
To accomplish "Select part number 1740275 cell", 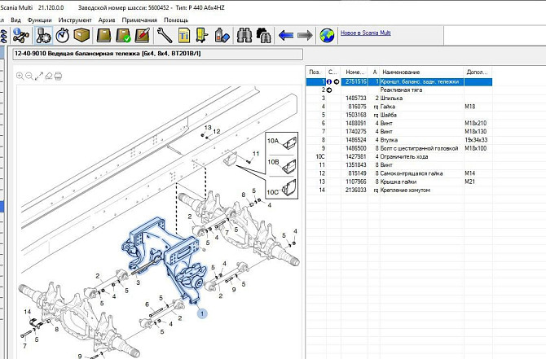I will coord(355,132).
